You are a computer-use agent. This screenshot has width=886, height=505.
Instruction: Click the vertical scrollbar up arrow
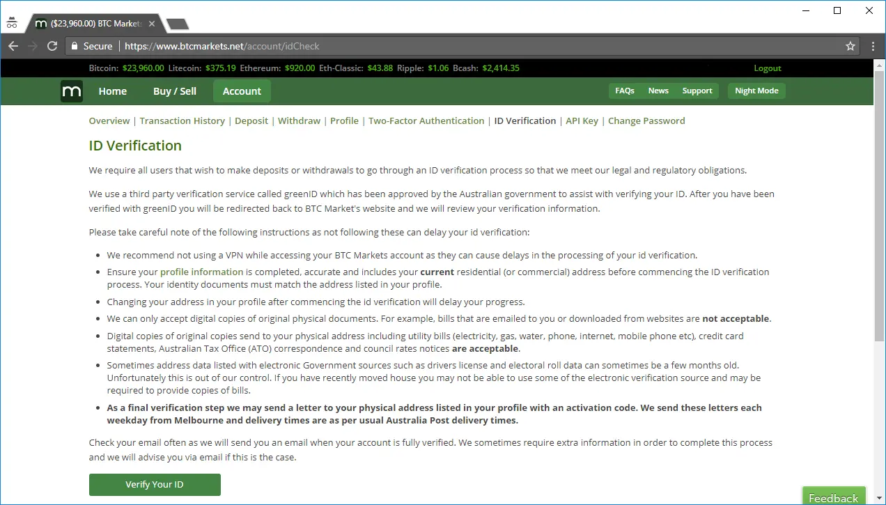click(879, 64)
